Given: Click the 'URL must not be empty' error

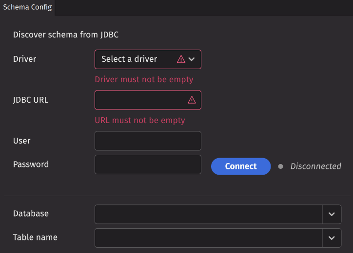Looking at the screenshot, I should click(140, 120).
